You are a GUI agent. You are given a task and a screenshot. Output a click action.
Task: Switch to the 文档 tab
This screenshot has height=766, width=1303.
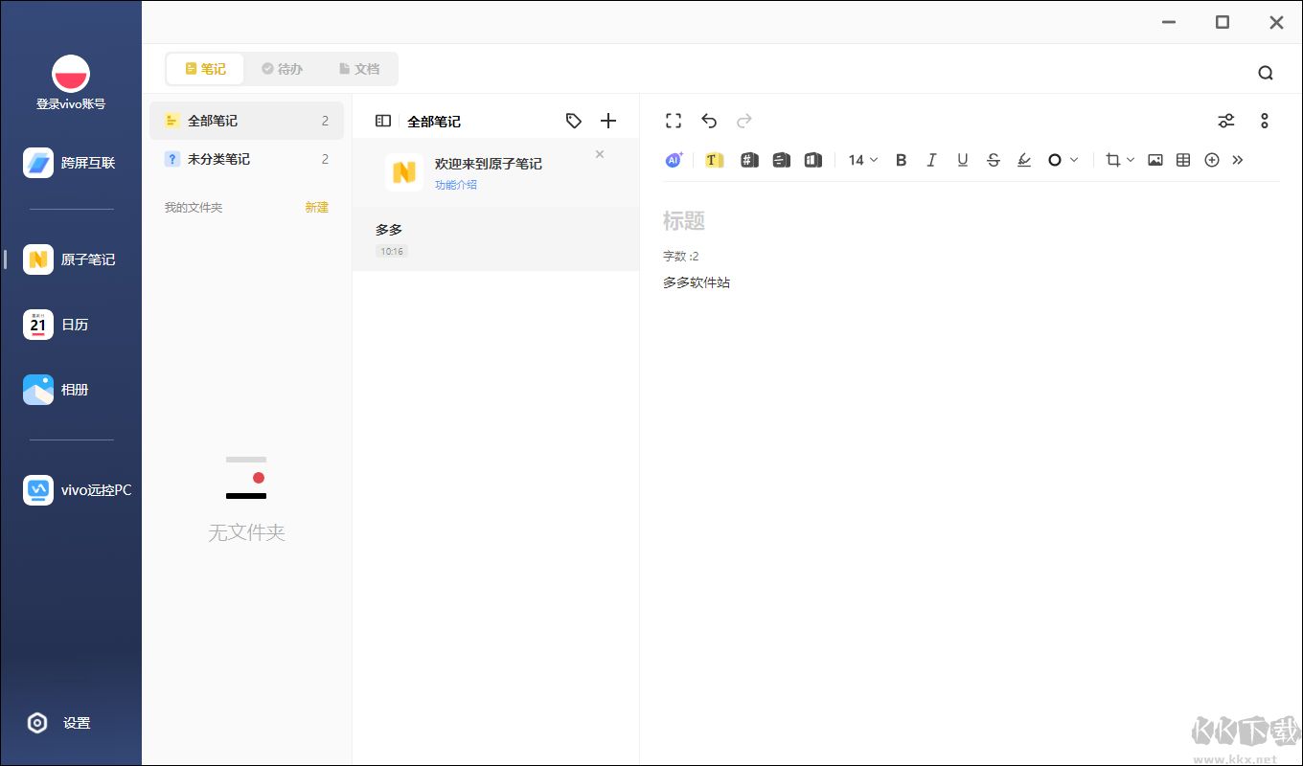(359, 69)
